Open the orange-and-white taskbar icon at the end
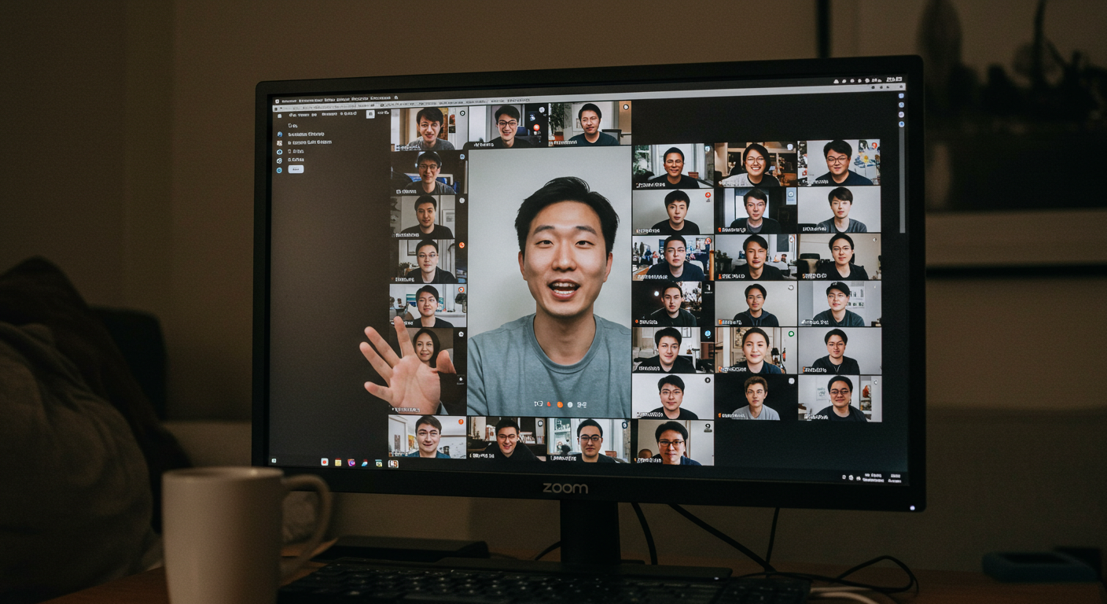 tap(393, 463)
